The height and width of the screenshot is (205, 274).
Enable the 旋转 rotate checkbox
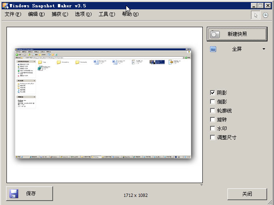point(212,119)
